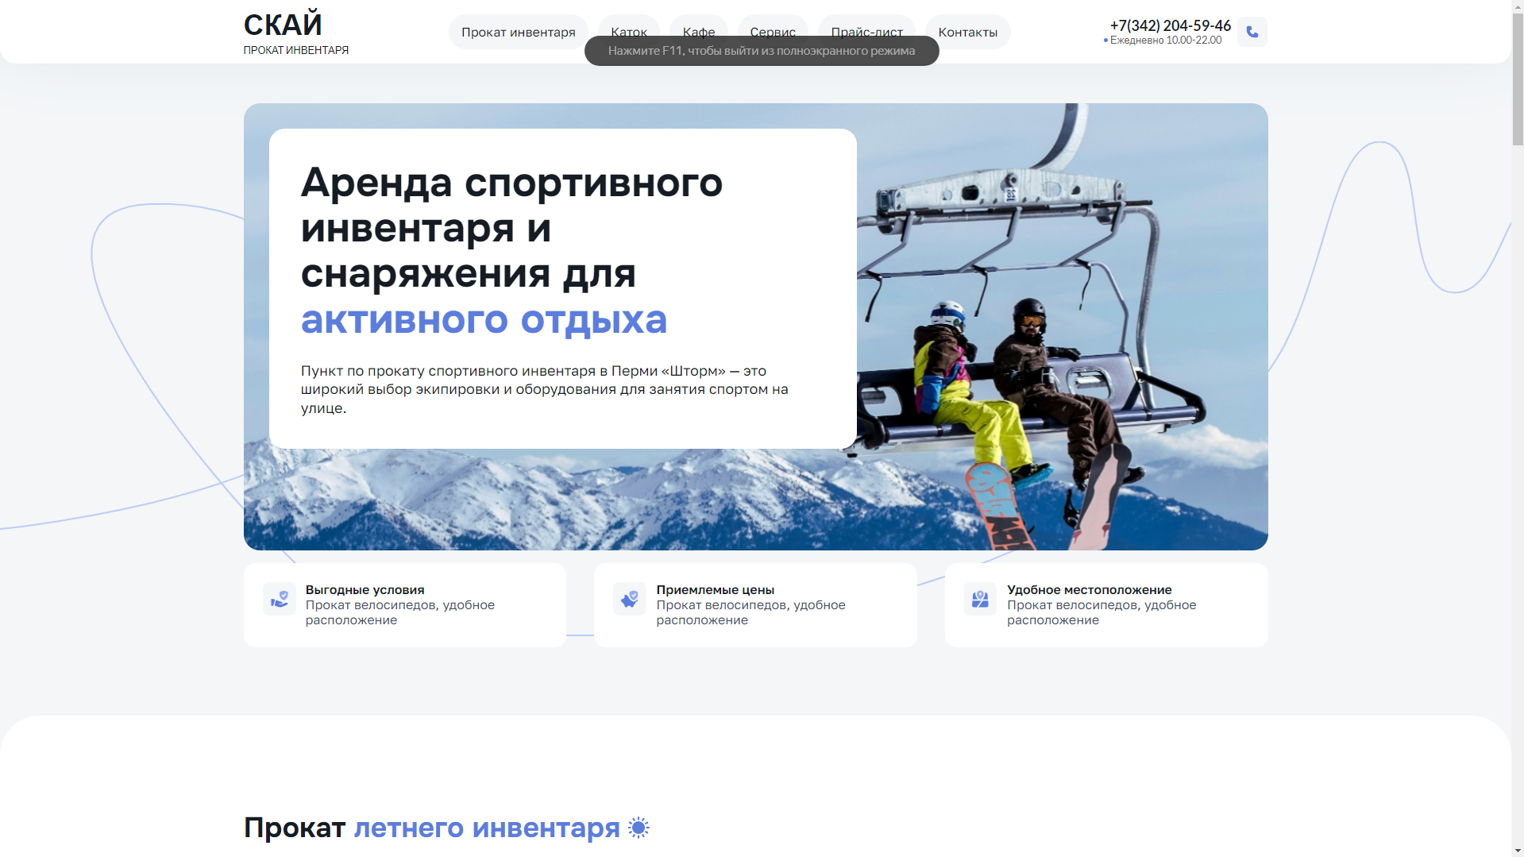The height and width of the screenshot is (857, 1524).
Task: Click the Выгодные условия hand icon
Action: [x=280, y=599]
